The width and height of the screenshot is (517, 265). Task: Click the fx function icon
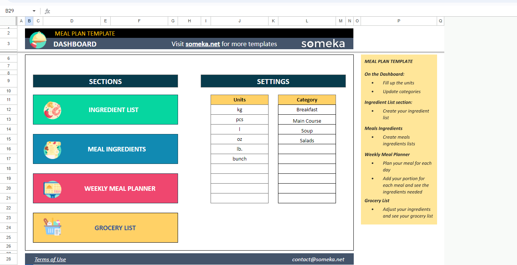pyautogui.click(x=47, y=11)
